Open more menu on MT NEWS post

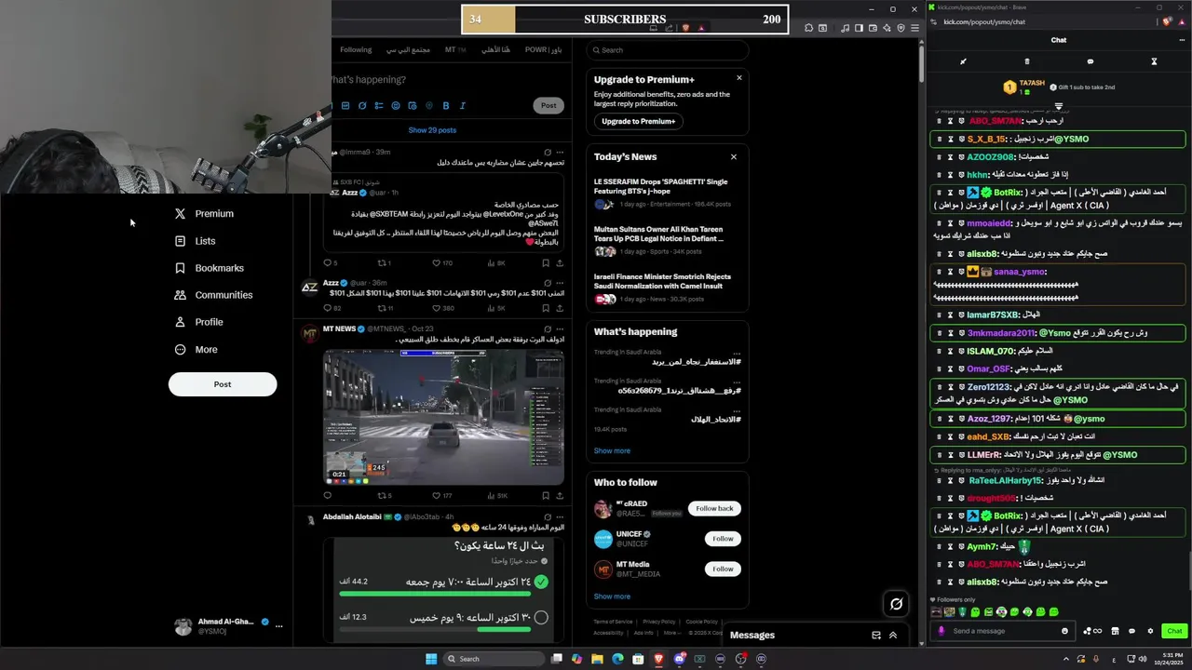tap(560, 328)
